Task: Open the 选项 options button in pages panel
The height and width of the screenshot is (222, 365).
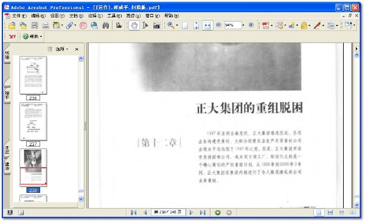Action: click(x=61, y=49)
